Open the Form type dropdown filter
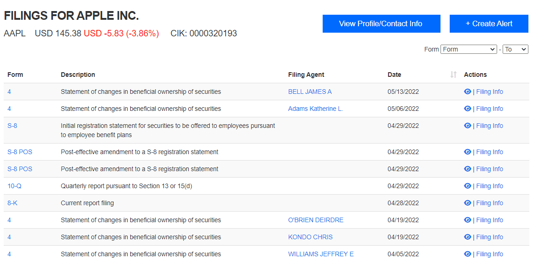Viewport: 539px width, 265px height. [468, 49]
